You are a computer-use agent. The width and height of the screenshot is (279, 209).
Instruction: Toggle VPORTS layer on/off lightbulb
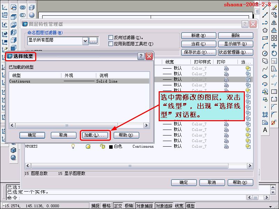73,146
